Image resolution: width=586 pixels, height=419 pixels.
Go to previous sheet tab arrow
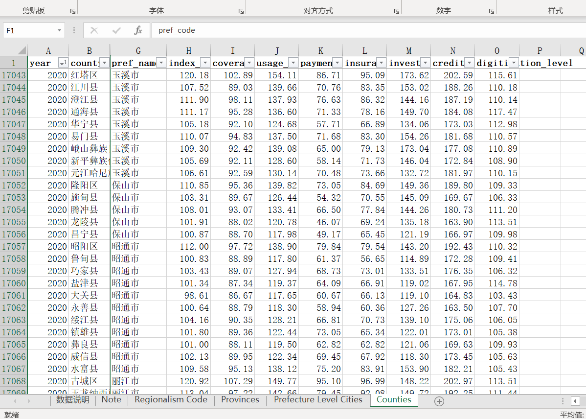pos(15,401)
